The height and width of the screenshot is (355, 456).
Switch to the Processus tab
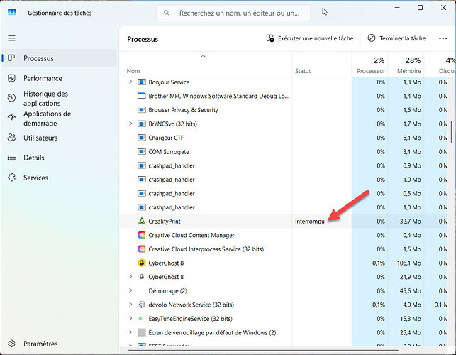coord(60,58)
